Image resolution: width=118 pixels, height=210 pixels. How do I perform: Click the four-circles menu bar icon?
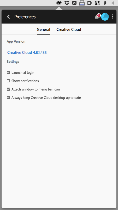[x=97, y=3]
